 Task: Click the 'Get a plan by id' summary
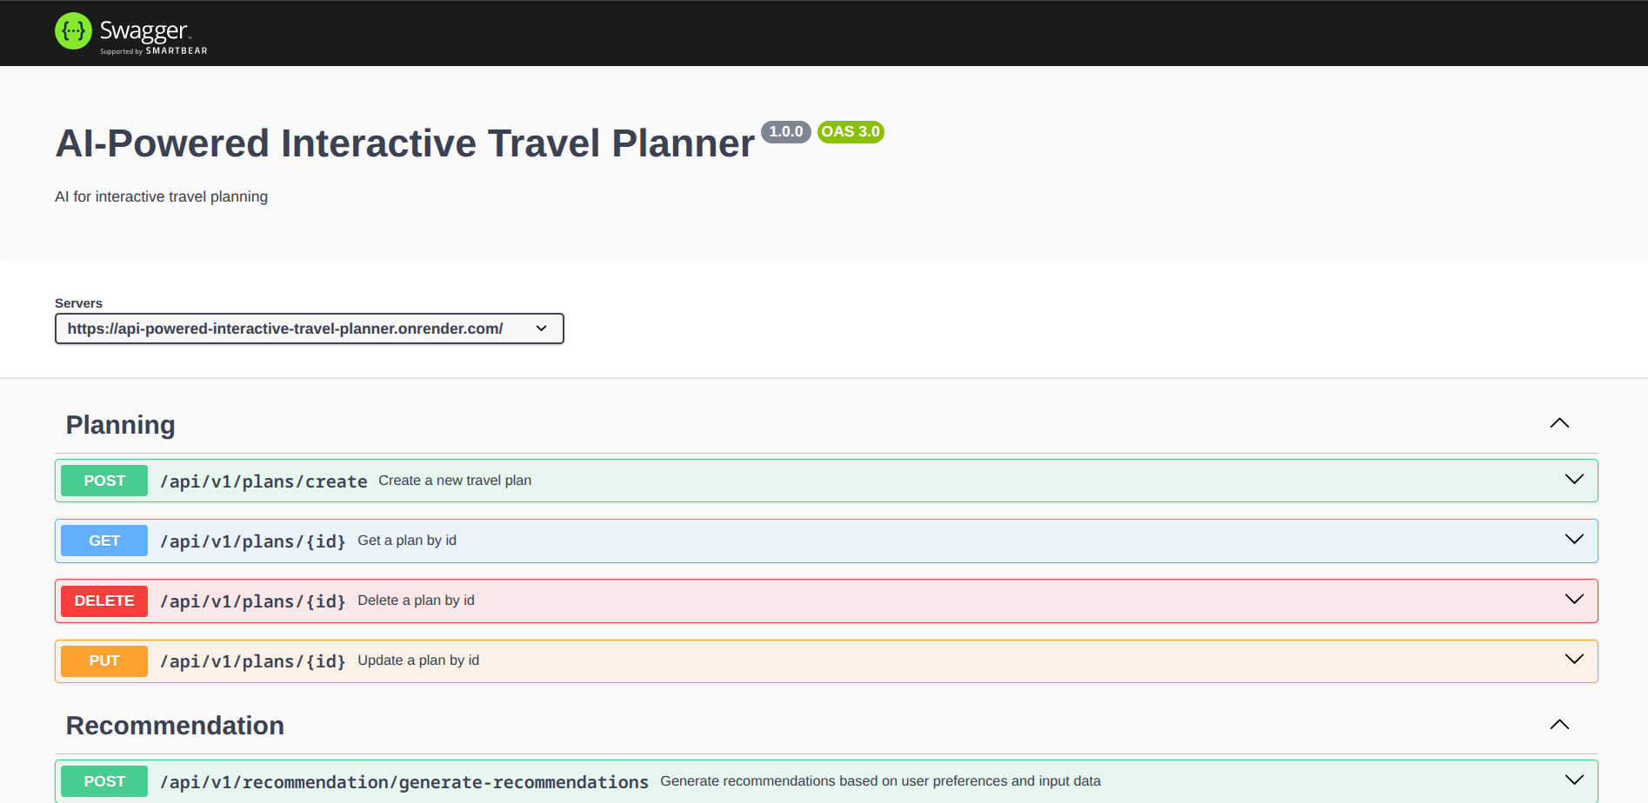point(407,541)
